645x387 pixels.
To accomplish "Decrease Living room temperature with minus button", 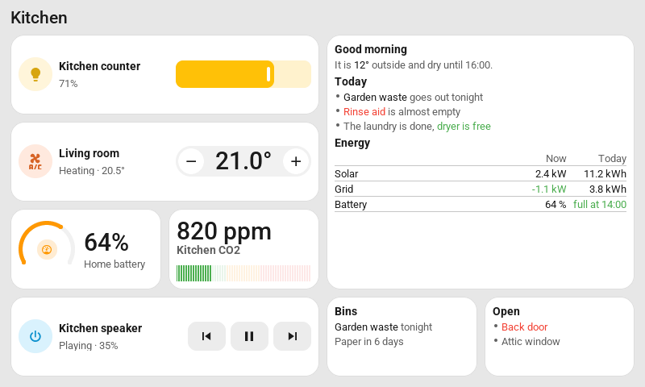I will coord(191,161).
